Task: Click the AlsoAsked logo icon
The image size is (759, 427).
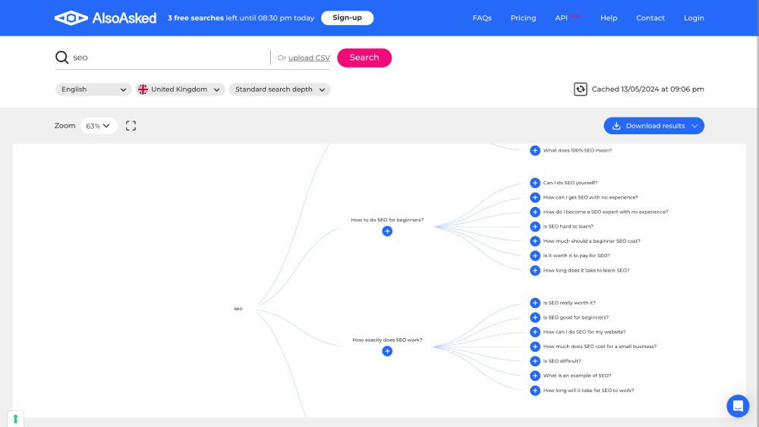Action: tap(71, 17)
